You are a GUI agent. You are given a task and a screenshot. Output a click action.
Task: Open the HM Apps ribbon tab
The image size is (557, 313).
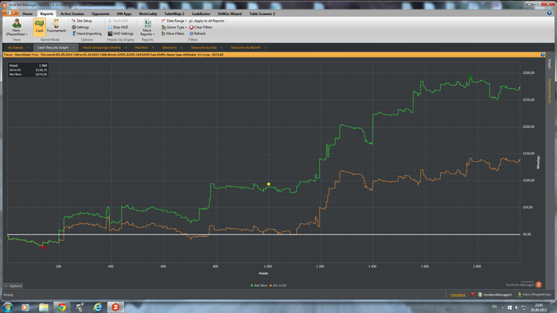(x=124, y=14)
